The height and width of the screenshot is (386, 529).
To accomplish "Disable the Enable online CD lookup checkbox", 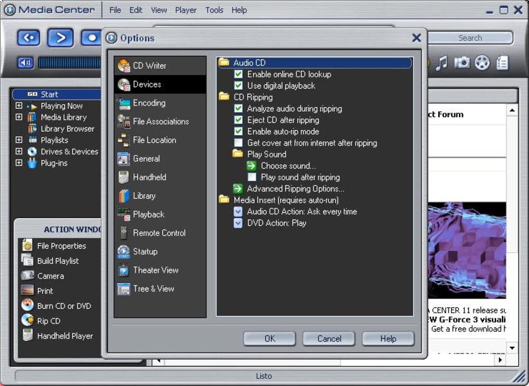I will (239, 75).
